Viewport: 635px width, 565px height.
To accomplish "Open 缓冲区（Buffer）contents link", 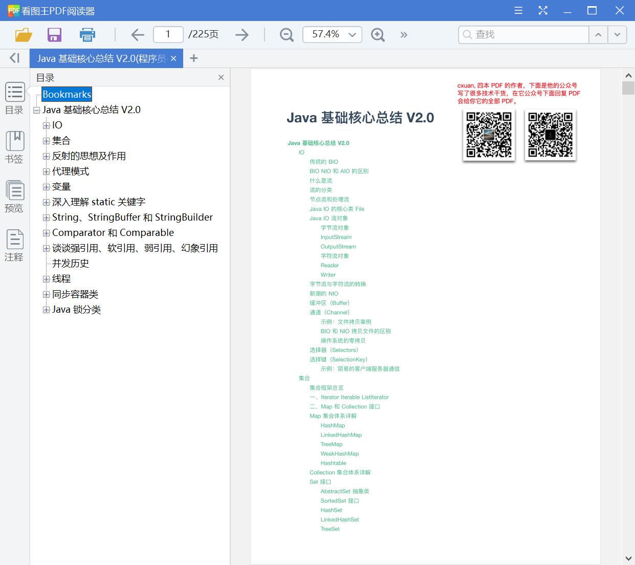I will [x=330, y=303].
